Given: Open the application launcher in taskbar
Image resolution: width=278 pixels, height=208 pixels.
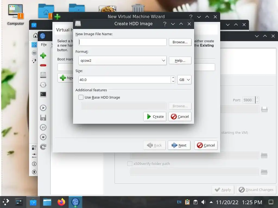Looking at the screenshot, I should point(6,202).
